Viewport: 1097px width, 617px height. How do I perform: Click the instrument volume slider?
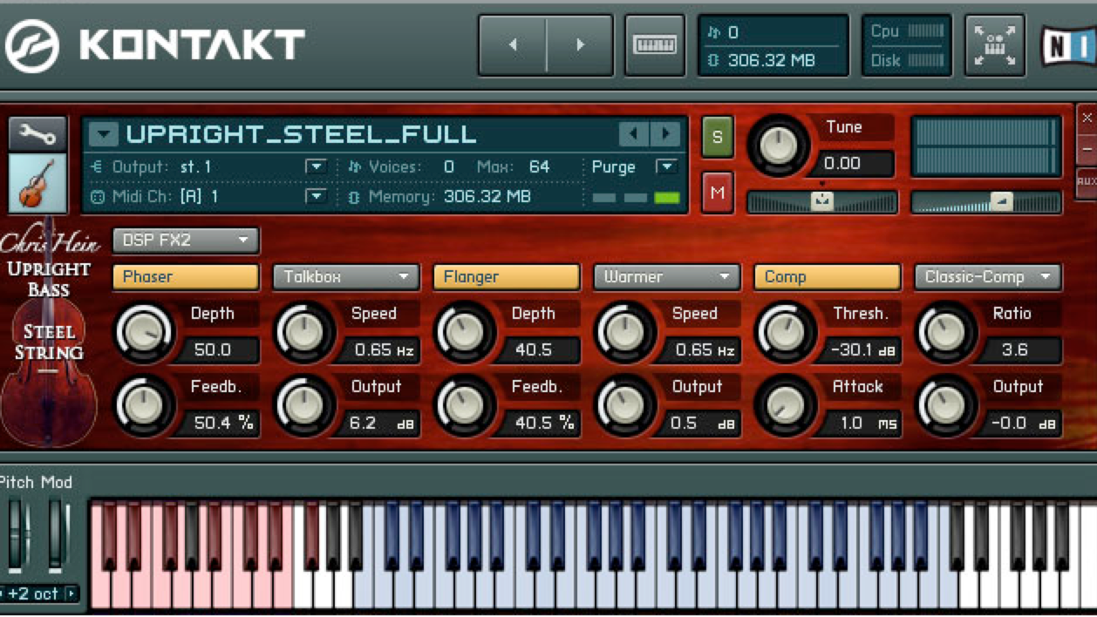coord(985,202)
